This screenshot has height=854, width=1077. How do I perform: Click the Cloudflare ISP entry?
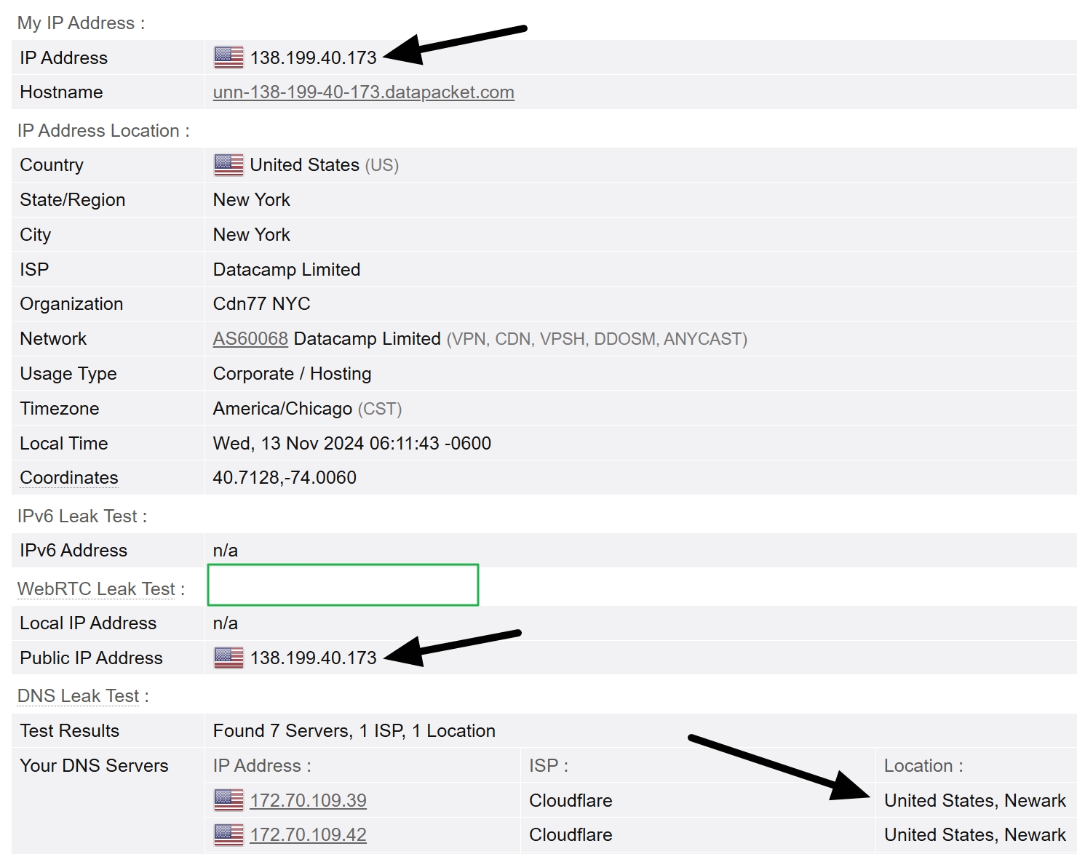point(571,799)
